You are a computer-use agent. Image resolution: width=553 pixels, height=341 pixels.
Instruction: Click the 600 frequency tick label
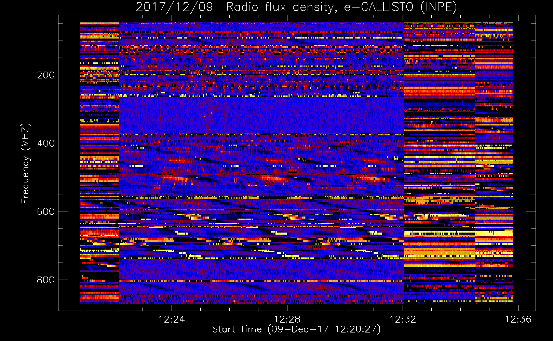point(46,211)
